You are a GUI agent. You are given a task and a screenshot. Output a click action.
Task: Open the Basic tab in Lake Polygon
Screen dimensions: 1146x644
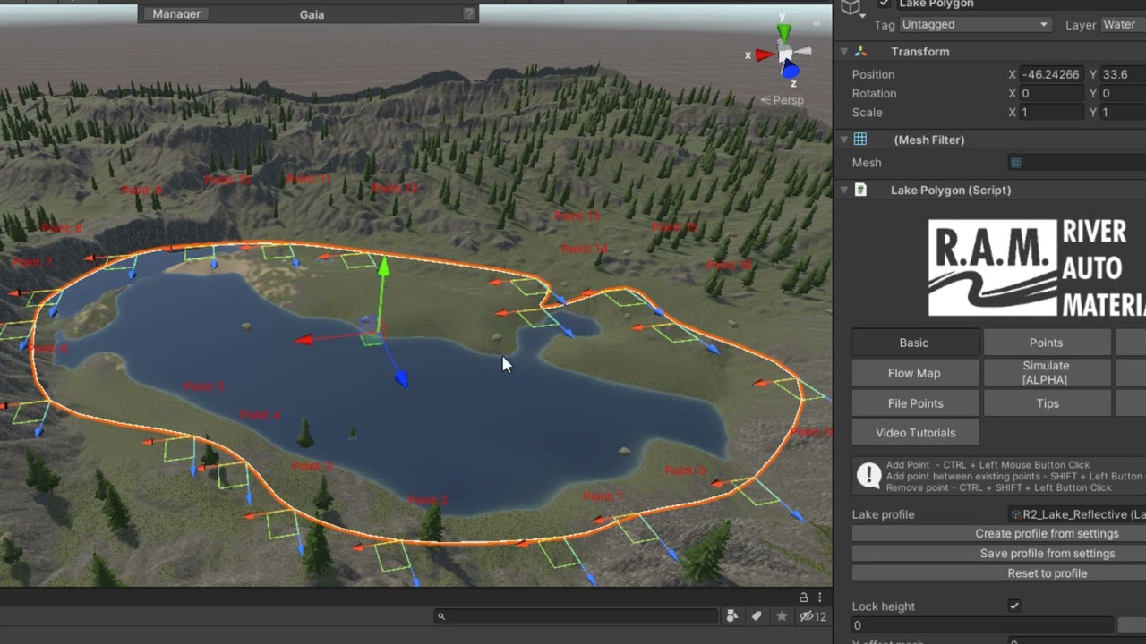coord(914,343)
